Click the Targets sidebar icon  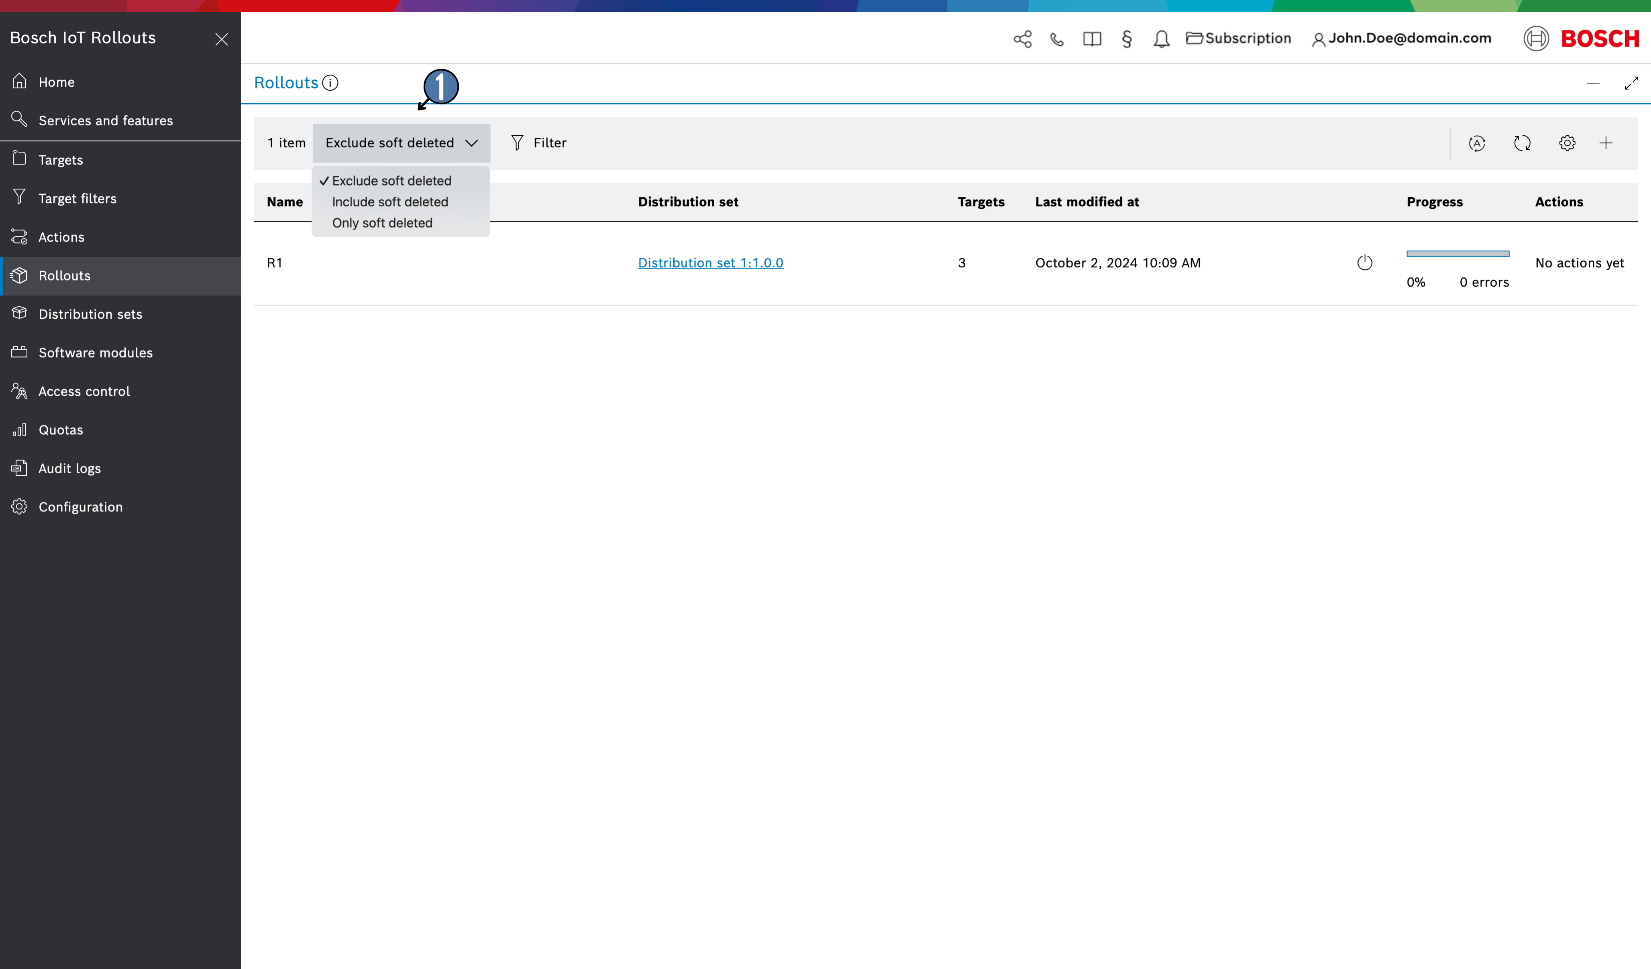click(20, 158)
